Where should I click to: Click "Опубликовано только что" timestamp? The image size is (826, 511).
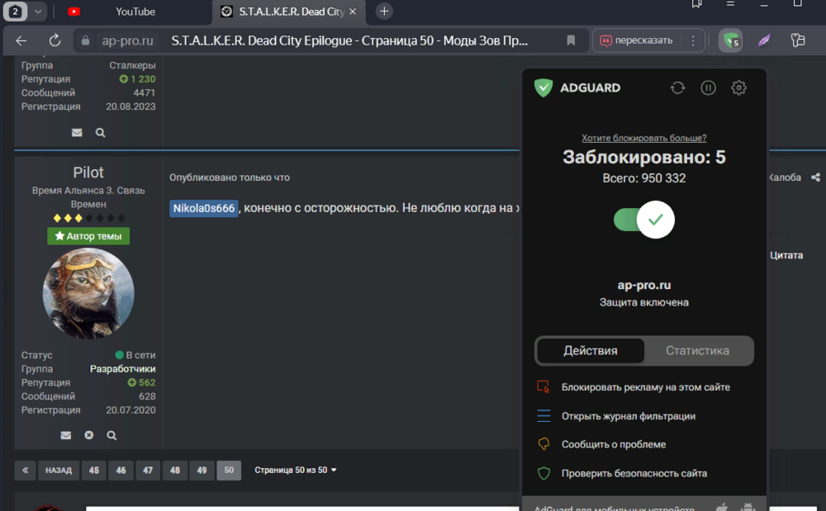pos(229,177)
